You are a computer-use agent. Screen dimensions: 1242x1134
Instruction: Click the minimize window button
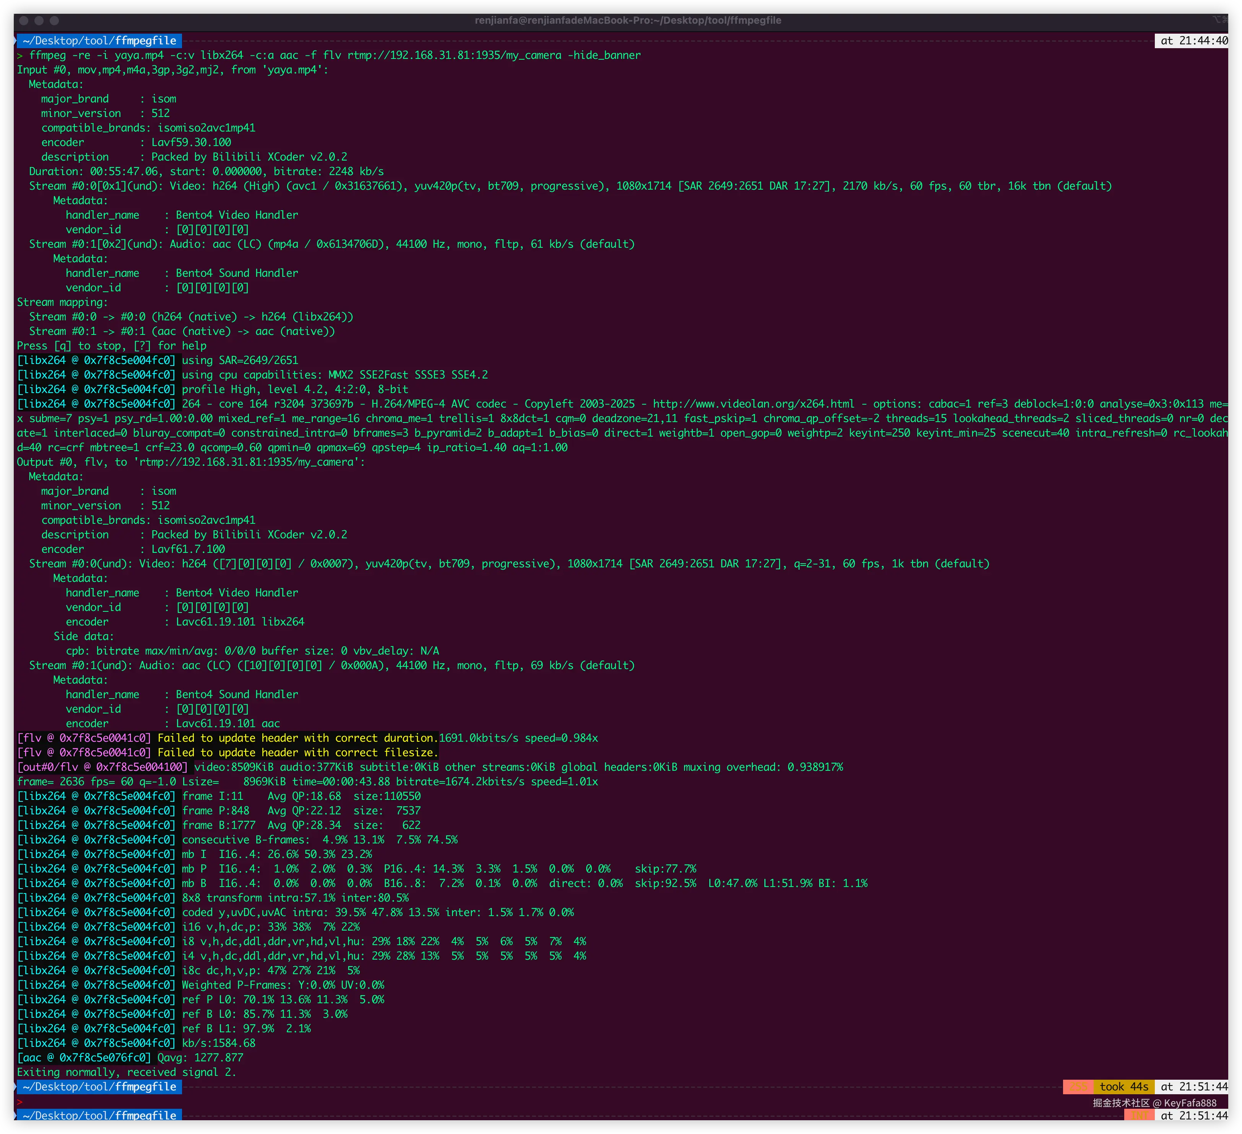pos(39,20)
